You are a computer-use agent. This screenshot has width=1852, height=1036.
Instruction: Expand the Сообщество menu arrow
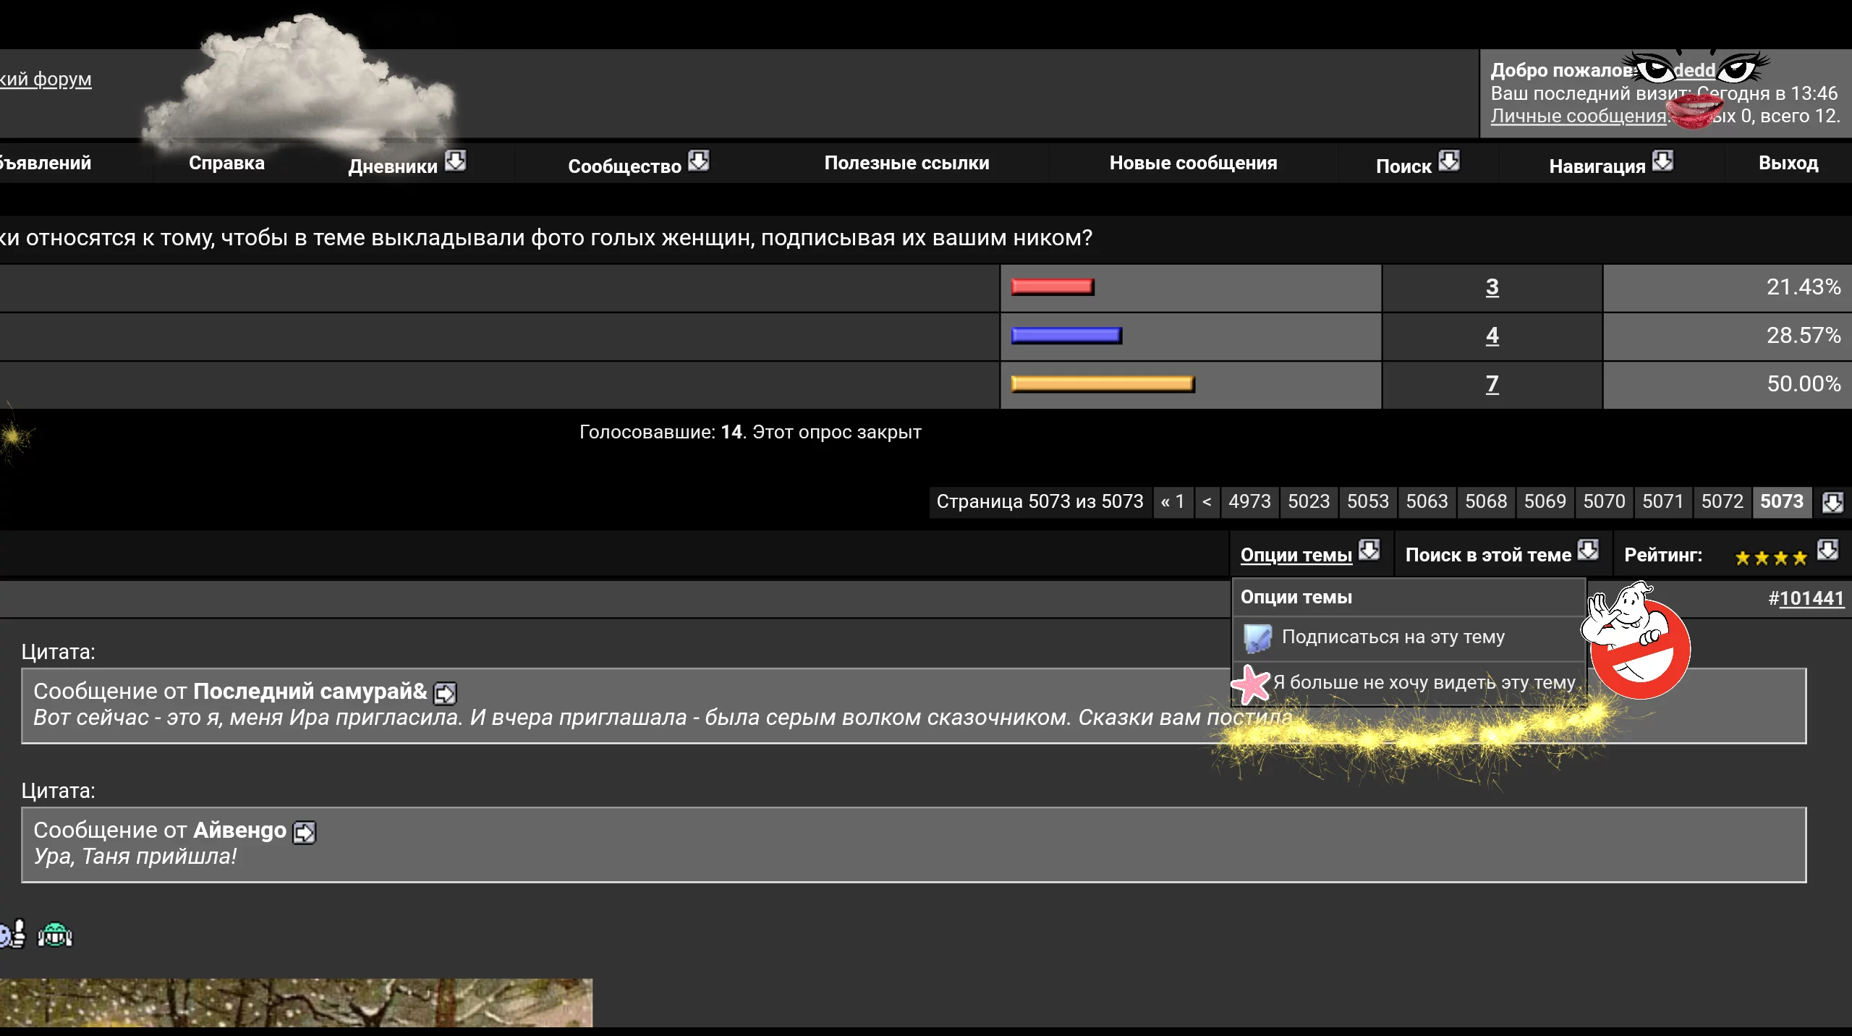[x=698, y=161]
